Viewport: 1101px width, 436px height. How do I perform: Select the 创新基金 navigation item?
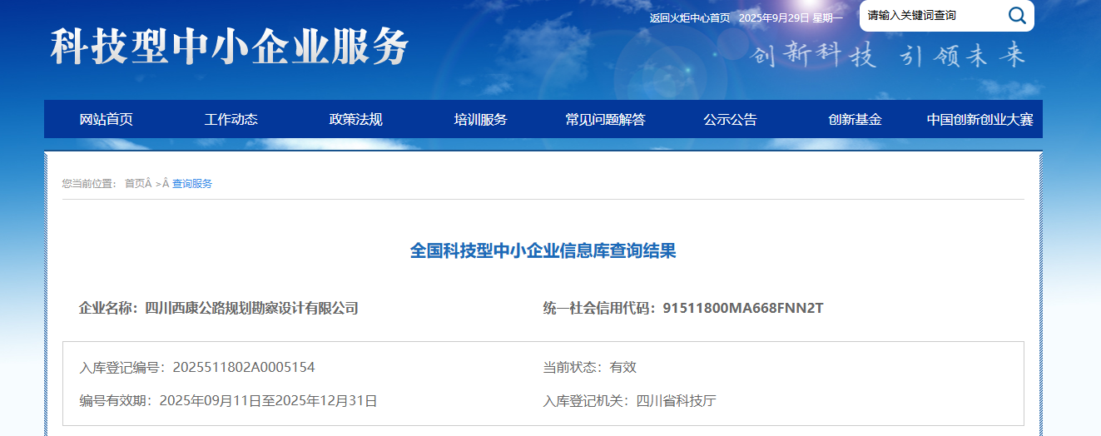[855, 119]
